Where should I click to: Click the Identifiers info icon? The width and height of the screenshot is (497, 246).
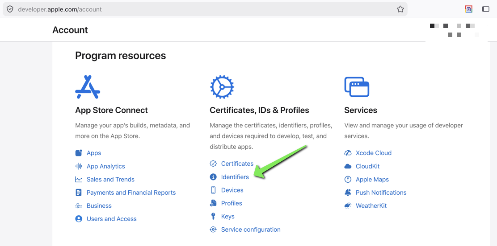213,177
